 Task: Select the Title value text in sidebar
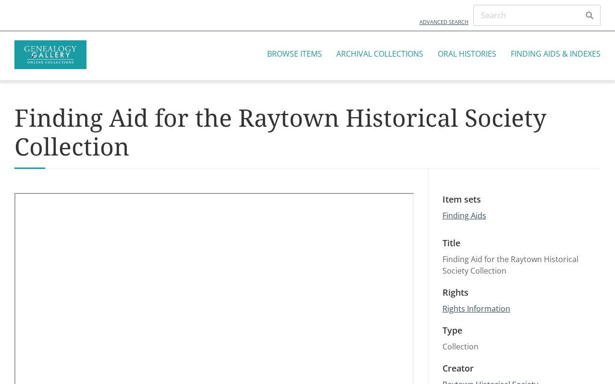[x=510, y=265]
